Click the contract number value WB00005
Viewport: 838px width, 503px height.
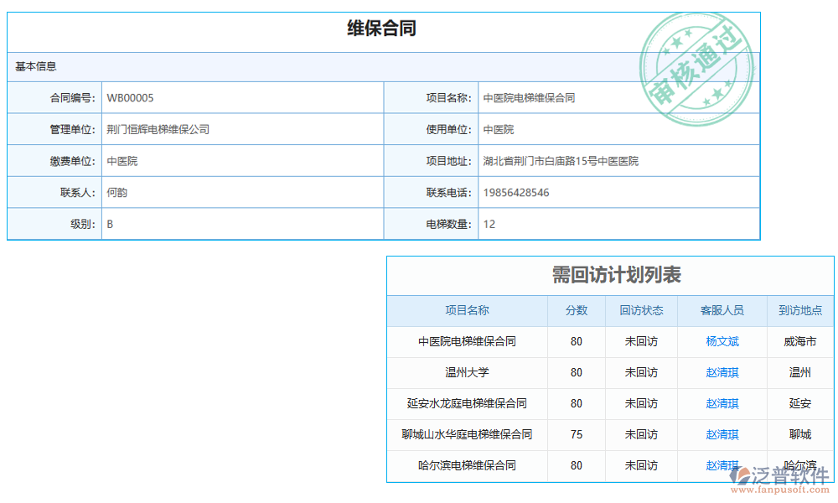pyautogui.click(x=130, y=98)
